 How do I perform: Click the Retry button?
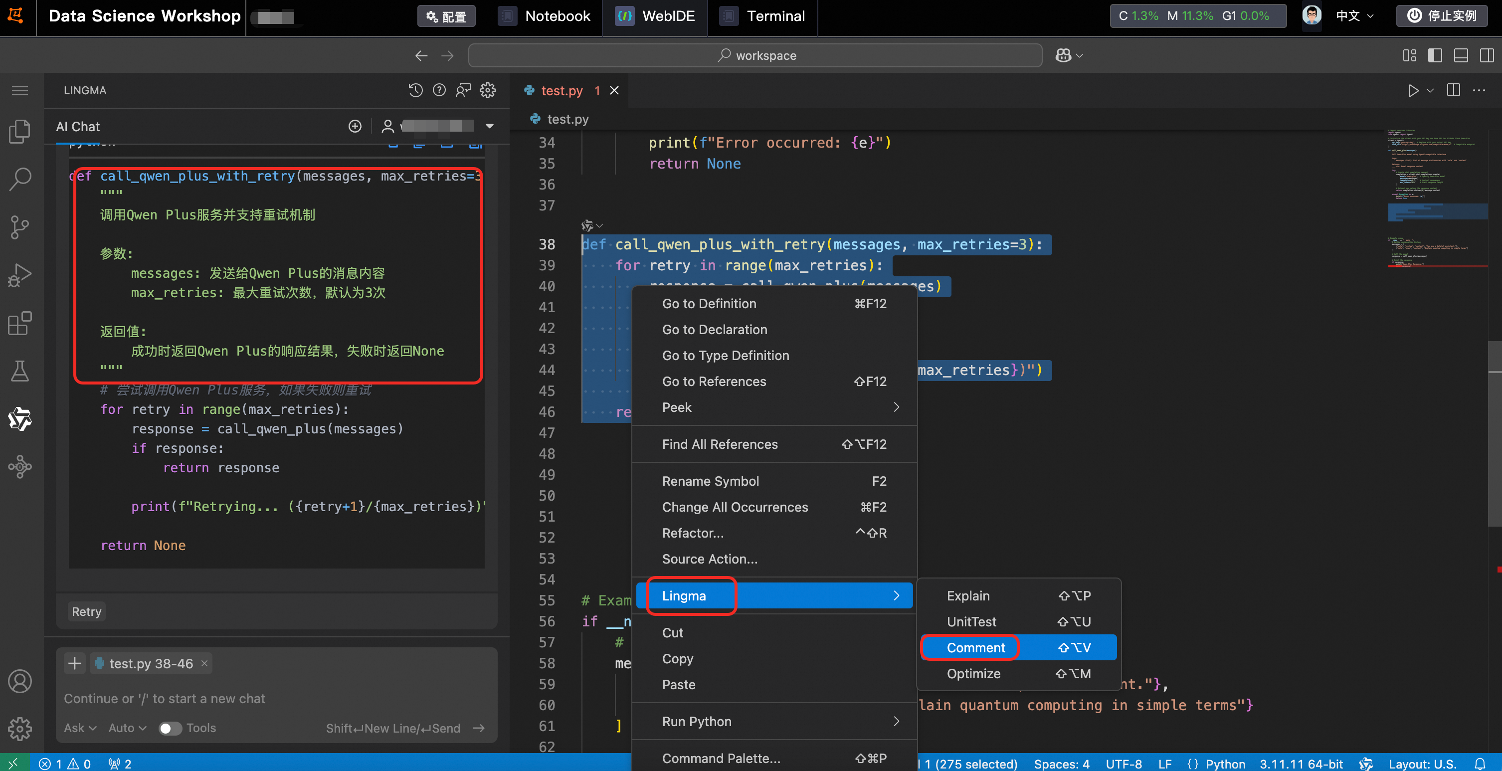pos(86,611)
